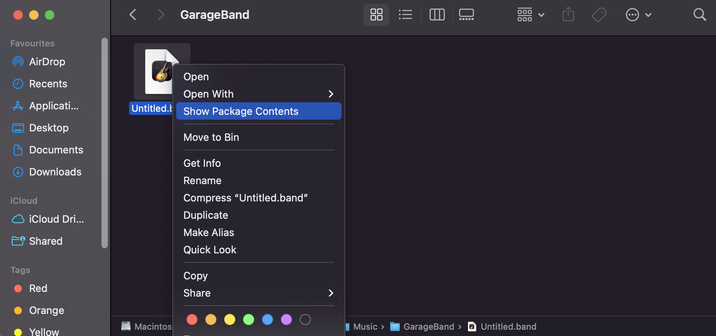
Task: Apply the yellow tag color dot
Action: pyautogui.click(x=230, y=319)
